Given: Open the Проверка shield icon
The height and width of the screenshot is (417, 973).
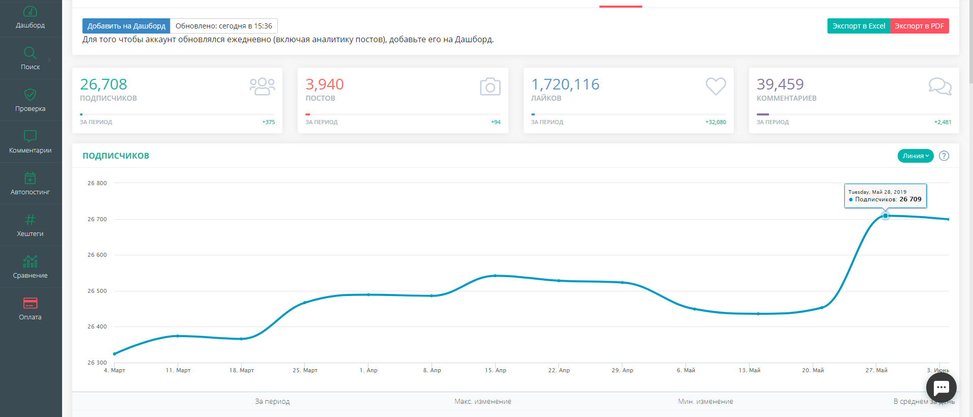Looking at the screenshot, I should [30, 94].
